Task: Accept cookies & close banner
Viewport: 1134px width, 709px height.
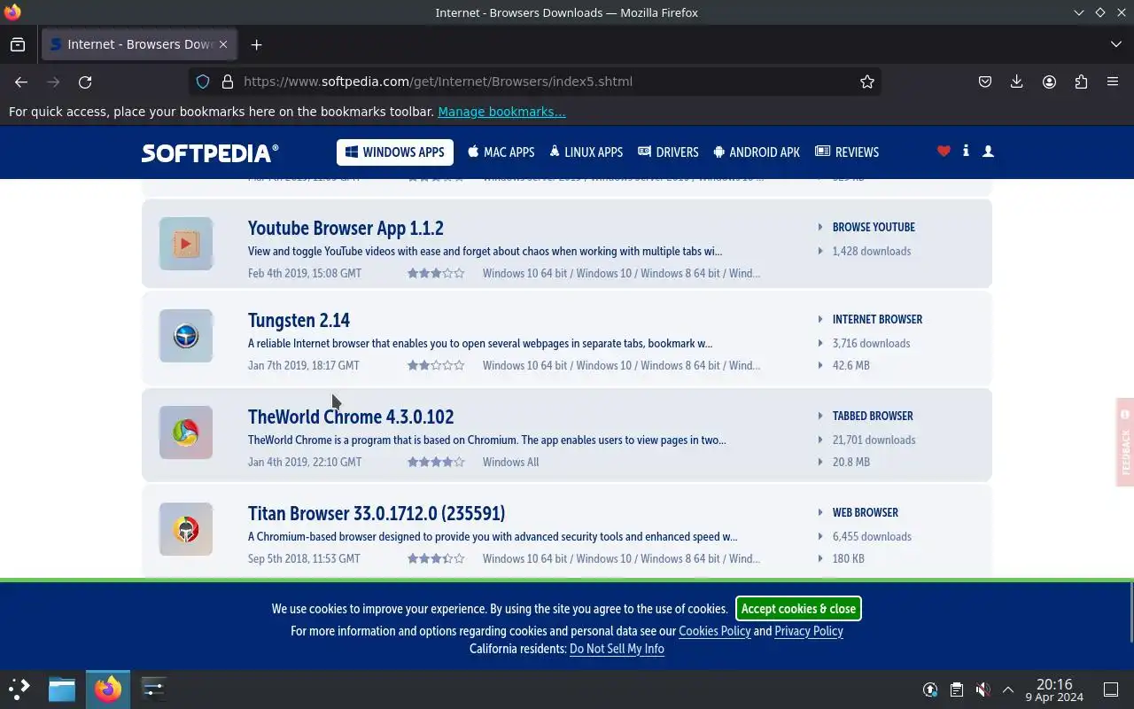Action: point(798,609)
